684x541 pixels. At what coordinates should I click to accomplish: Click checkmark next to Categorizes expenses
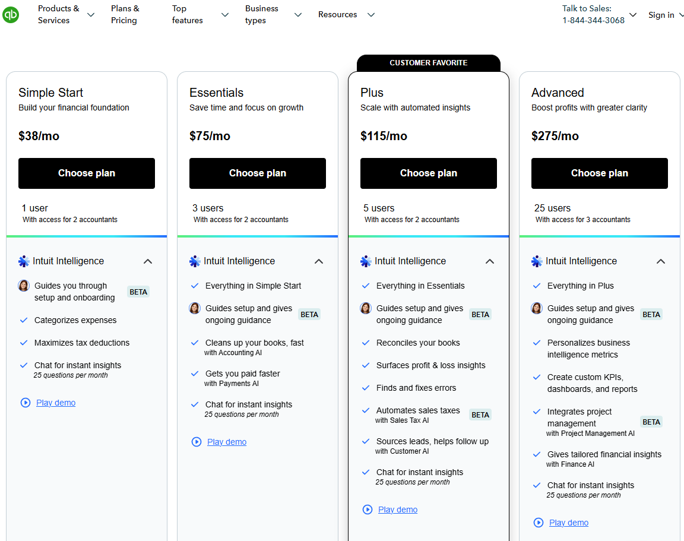pos(24,320)
